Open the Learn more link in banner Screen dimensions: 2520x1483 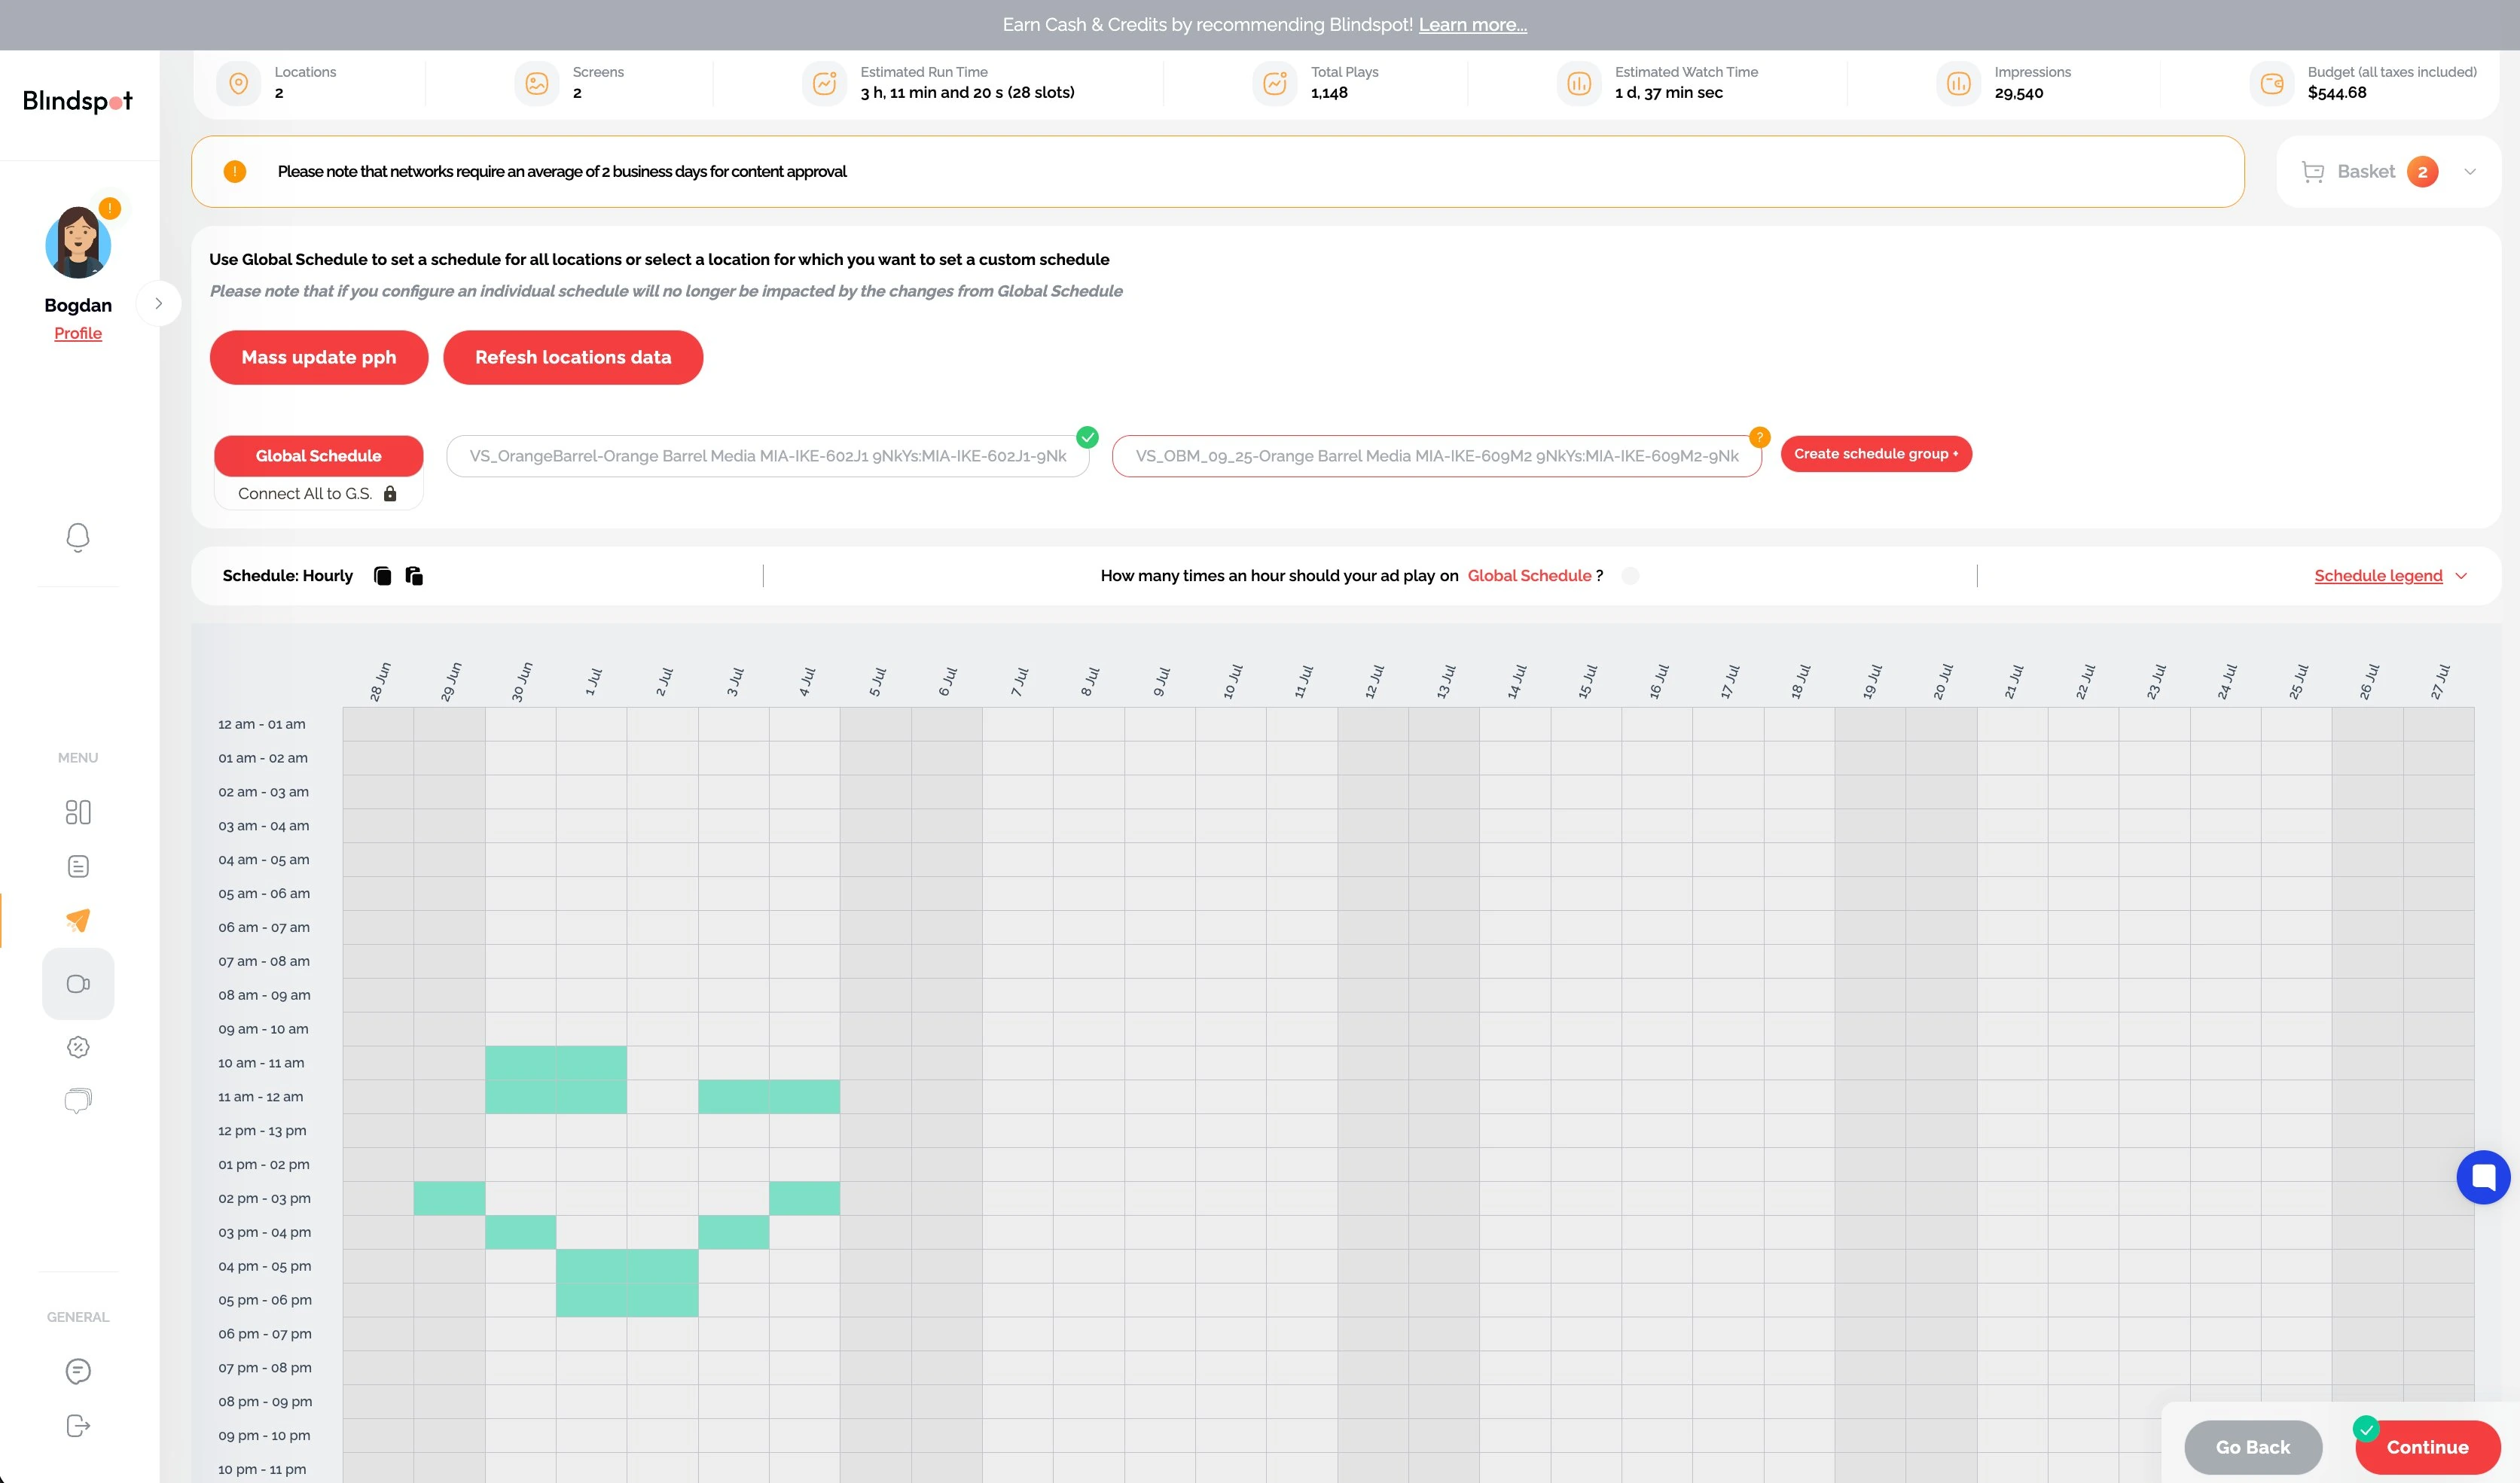click(1472, 25)
